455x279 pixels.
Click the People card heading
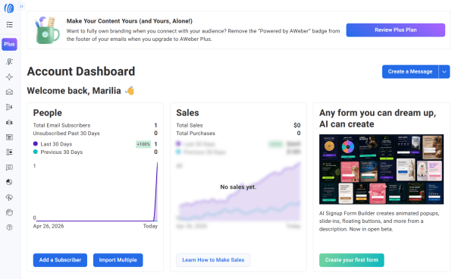coord(48,112)
